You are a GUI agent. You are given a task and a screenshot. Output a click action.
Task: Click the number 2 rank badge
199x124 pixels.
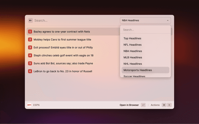point(30,39)
